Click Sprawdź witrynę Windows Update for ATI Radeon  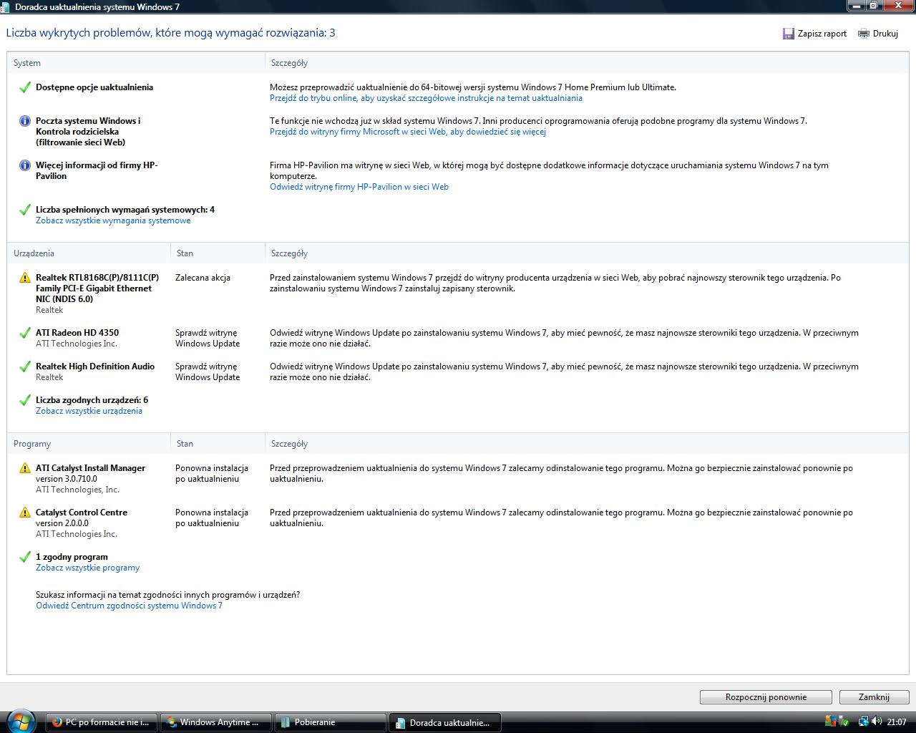(x=208, y=338)
